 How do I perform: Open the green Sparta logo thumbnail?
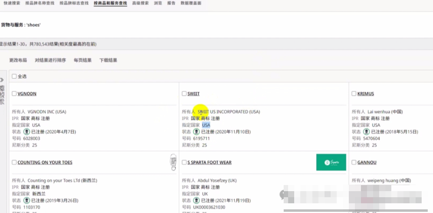[x=331, y=162]
